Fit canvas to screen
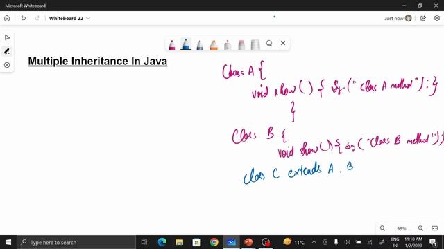This screenshot has height=249, width=444. (435, 228)
